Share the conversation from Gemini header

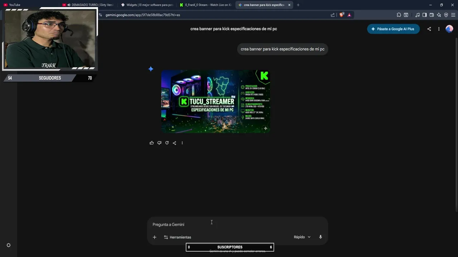click(429, 29)
